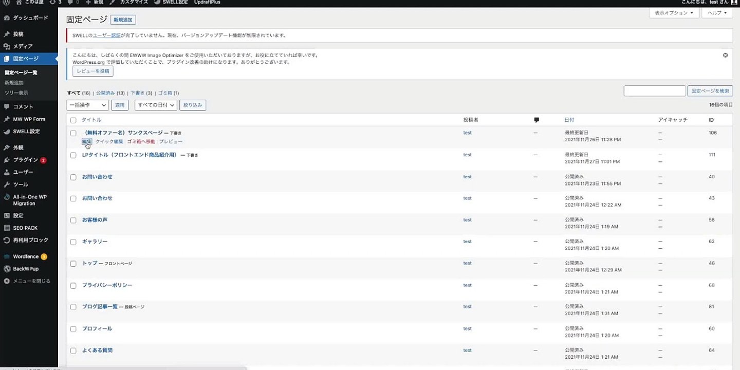View the ゴミ箱 (1) trash list

(169, 93)
